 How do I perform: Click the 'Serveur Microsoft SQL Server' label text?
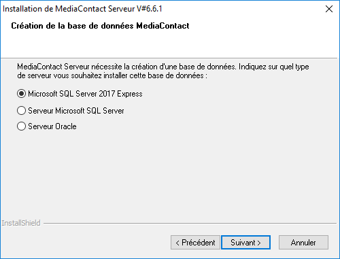(x=76, y=111)
